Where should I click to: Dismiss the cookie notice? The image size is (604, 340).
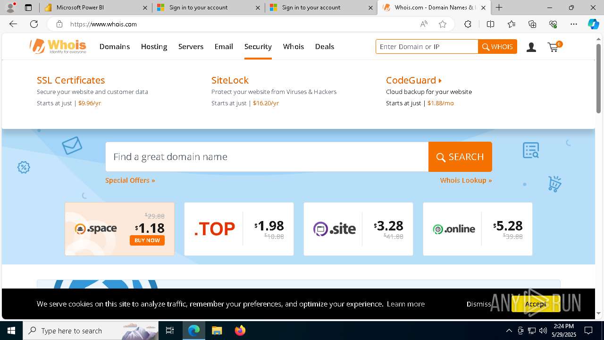pos(478,304)
